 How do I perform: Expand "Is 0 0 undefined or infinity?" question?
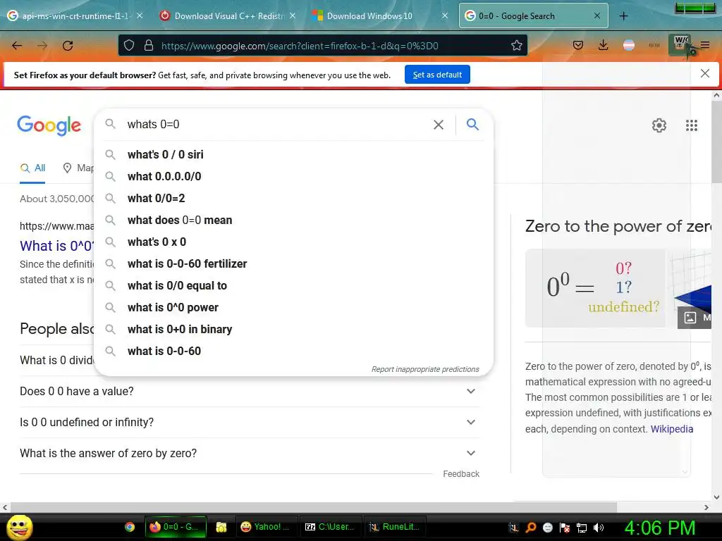tap(250, 423)
